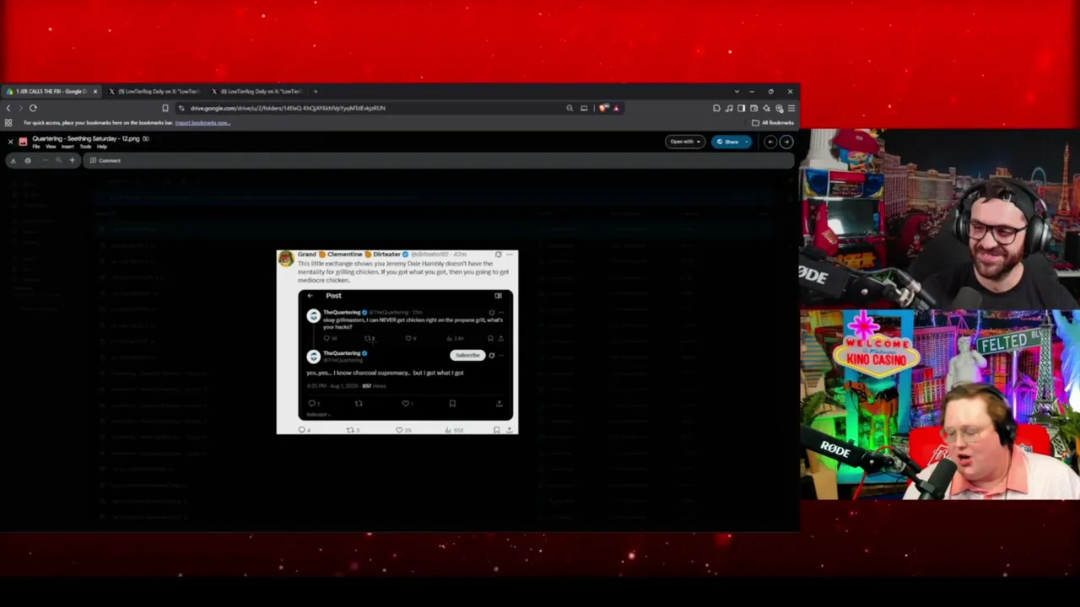Image resolution: width=1080 pixels, height=607 pixels.
Task: Follow the 'Import bookmarks now...' link
Action: click(x=202, y=123)
